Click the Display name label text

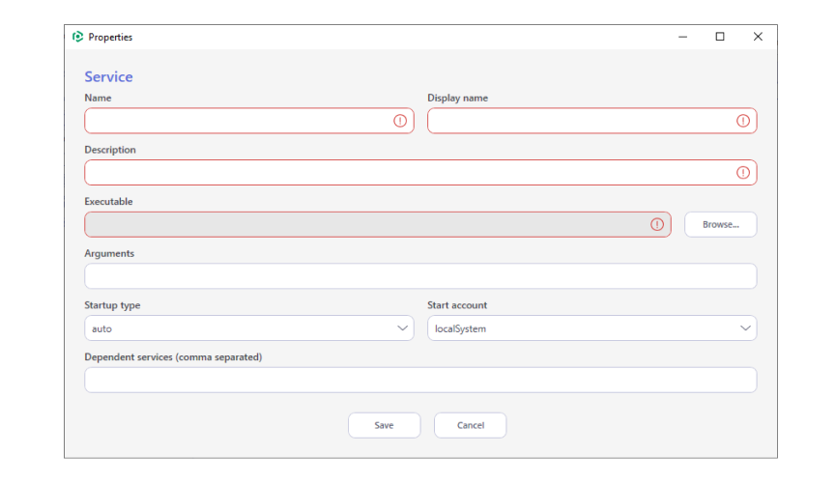point(457,99)
